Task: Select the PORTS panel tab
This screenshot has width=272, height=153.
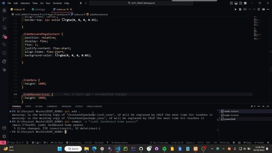Action: coord(28,106)
